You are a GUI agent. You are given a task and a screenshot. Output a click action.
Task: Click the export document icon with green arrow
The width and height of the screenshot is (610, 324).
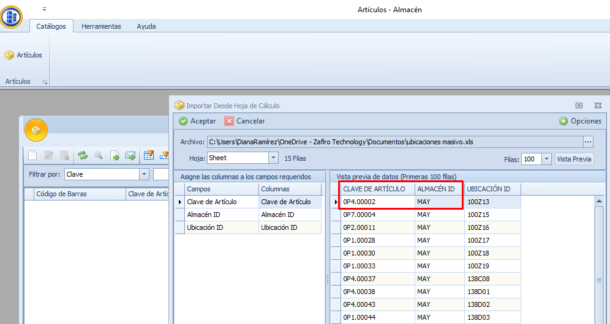click(115, 155)
